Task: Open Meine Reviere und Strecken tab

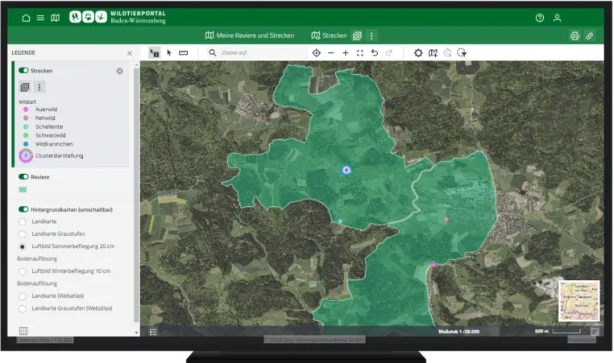Action: coord(250,35)
